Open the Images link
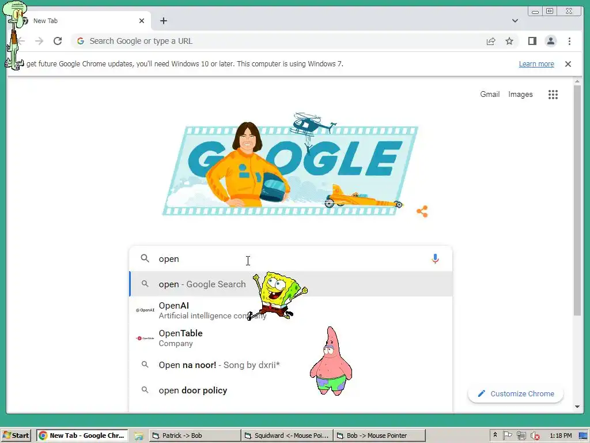 point(520,95)
